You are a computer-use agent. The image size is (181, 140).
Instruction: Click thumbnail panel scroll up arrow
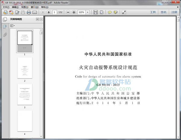point(41,30)
